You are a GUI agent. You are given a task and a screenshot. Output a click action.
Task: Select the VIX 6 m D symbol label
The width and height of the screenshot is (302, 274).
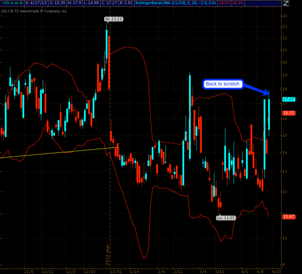pyautogui.click(x=12, y=3)
